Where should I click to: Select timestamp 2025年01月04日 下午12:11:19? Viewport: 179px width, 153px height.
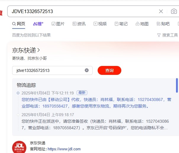click(x=48, y=93)
